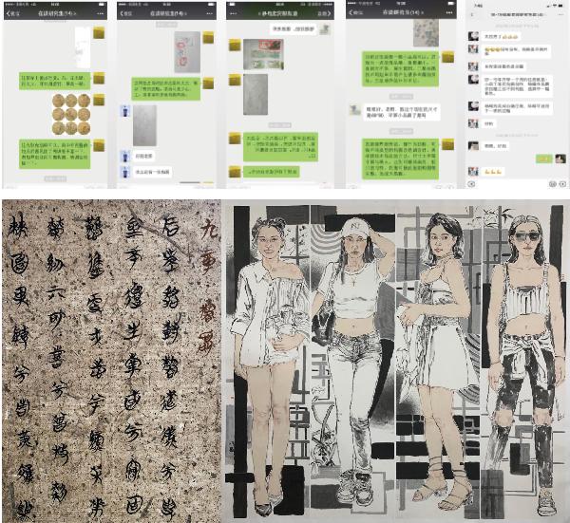Open the three-dot menu in the fourth chat screenshot

pyautogui.click(x=449, y=12)
